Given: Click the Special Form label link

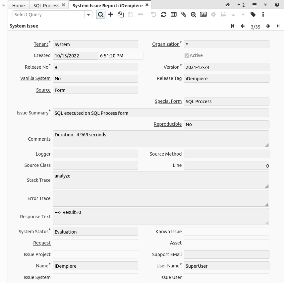Looking at the screenshot, I should [168, 101].
